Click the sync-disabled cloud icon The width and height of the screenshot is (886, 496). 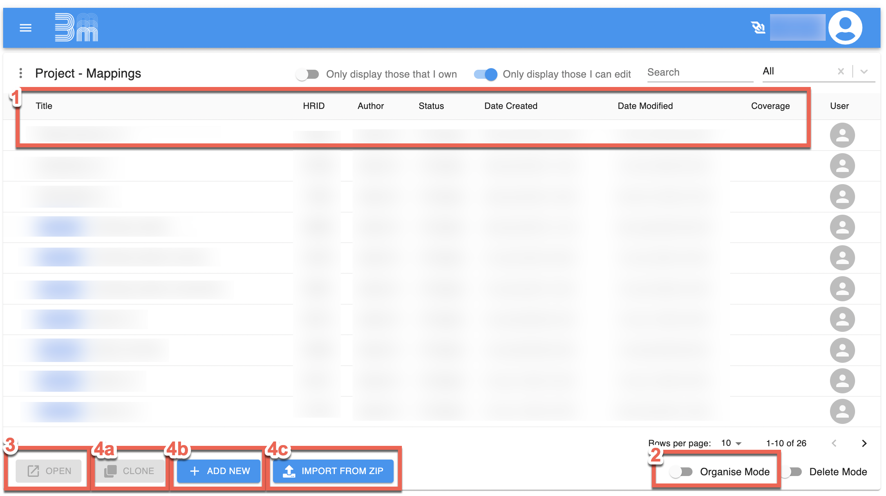[x=758, y=27]
